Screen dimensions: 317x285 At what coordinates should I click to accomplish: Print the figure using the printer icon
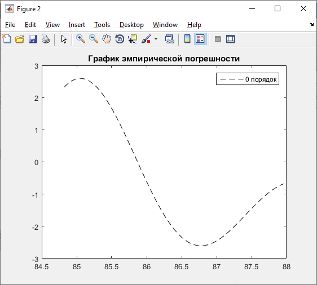(46, 39)
